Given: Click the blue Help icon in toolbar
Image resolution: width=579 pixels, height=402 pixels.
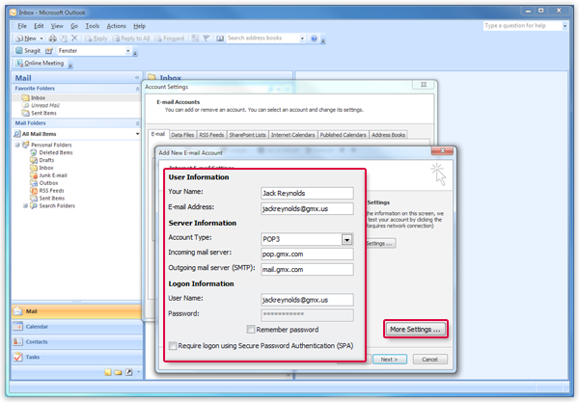Looking at the screenshot, I should tap(314, 39).
